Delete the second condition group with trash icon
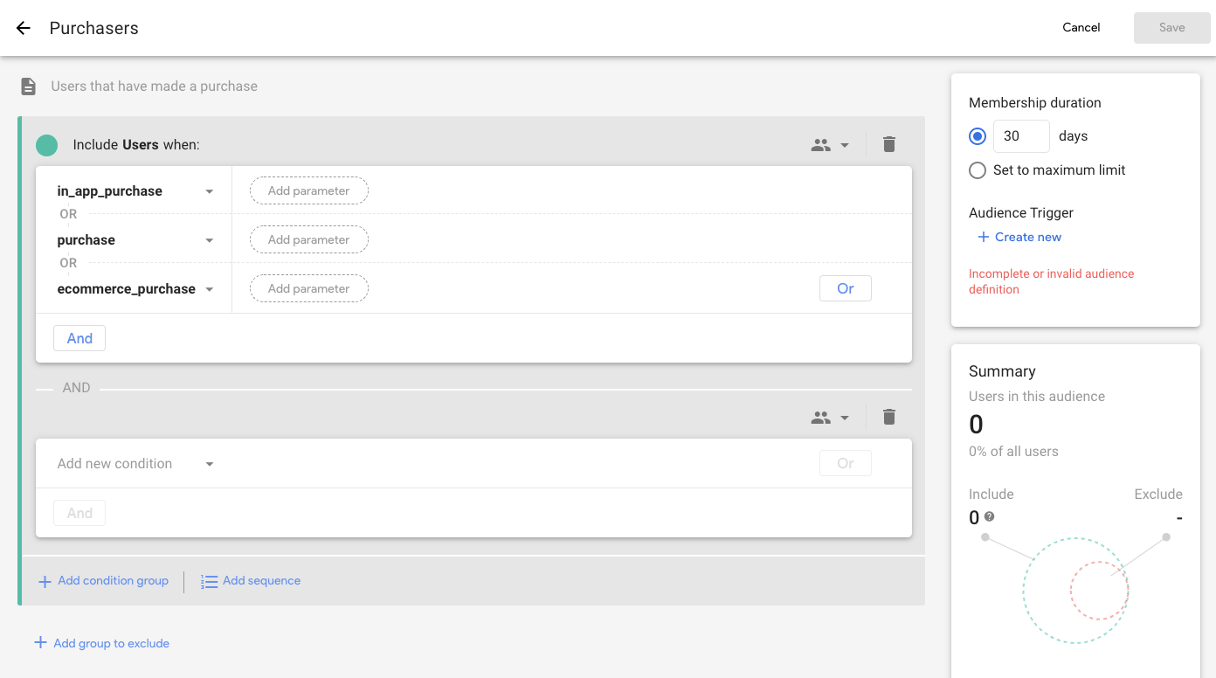 tap(889, 418)
